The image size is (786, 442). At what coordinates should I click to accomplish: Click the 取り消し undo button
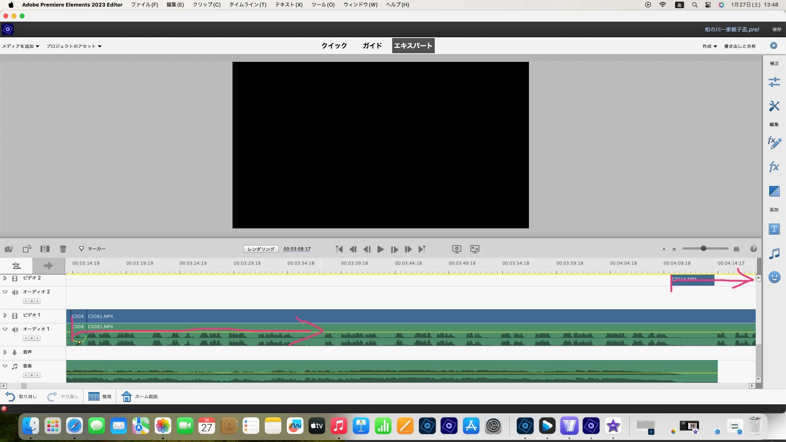(x=21, y=397)
